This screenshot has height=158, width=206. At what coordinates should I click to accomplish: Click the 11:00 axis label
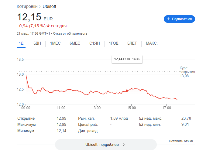click(61, 108)
